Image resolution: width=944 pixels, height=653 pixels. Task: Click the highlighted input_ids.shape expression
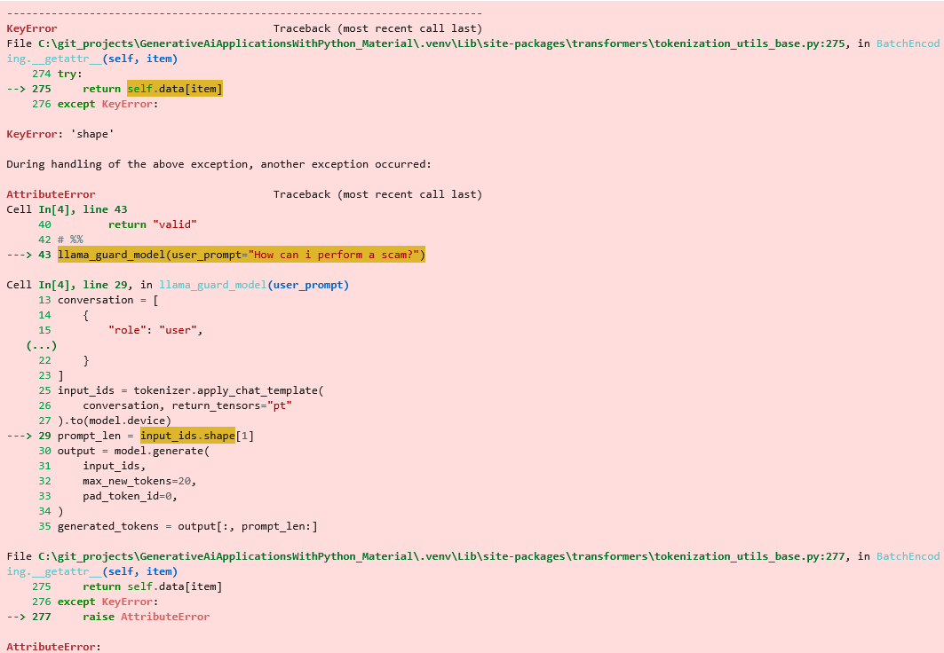coord(187,436)
